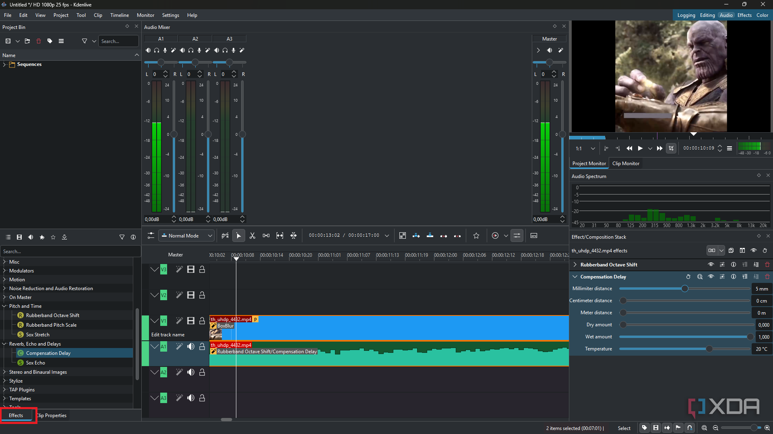Viewport: 773px width, 434px height.
Task: Collapse track A1 with its chevron
Action: tap(155, 346)
